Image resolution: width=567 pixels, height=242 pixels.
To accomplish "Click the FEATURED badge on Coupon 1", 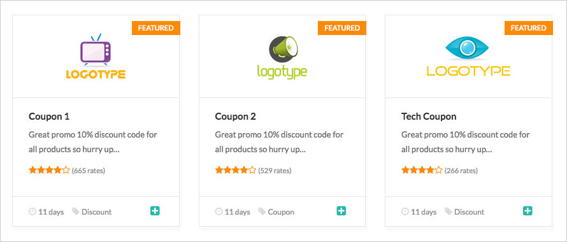I will click(156, 28).
